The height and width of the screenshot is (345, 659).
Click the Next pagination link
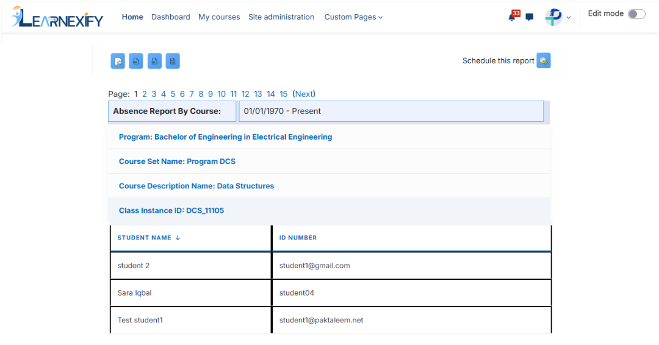coord(304,94)
